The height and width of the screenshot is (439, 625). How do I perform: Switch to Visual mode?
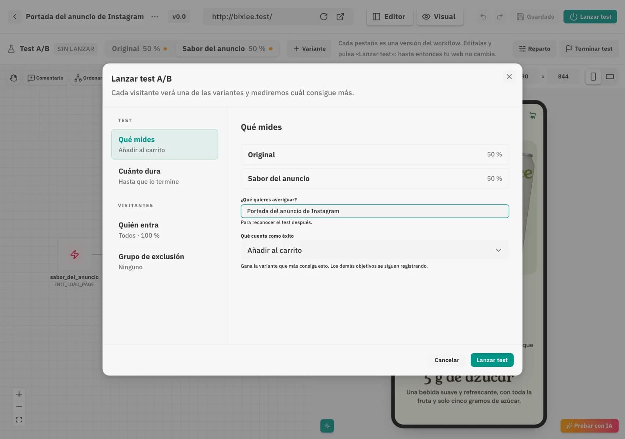pos(439,16)
